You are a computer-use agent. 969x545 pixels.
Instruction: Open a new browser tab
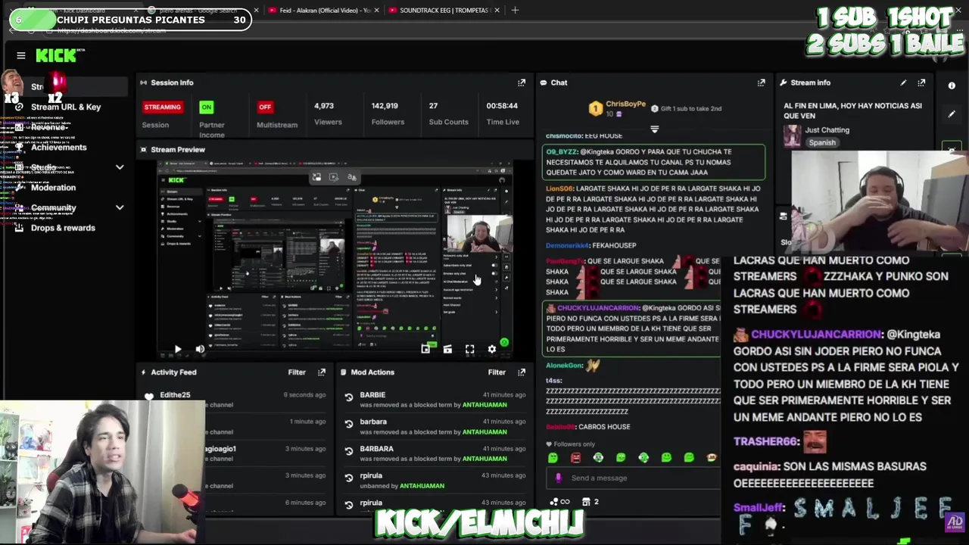(x=515, y=11)
